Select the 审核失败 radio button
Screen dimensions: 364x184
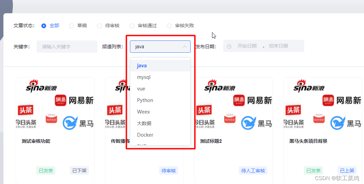pyautogui.click(x=169, y=26)
